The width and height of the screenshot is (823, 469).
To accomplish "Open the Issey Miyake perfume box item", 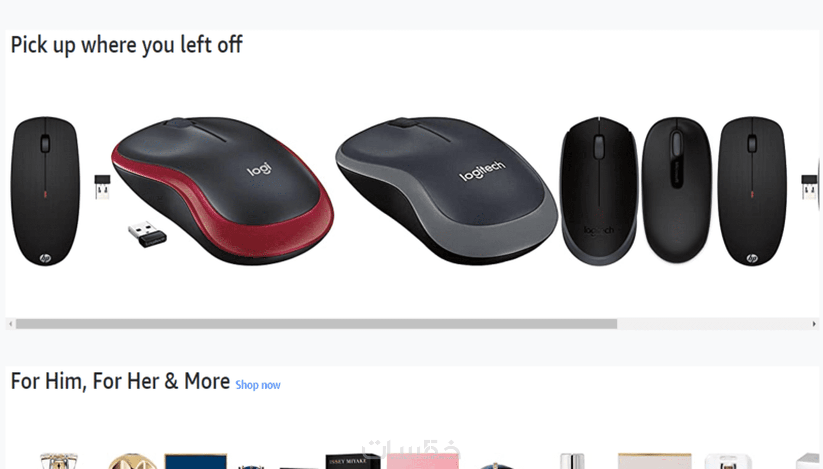I will [353, 461].
